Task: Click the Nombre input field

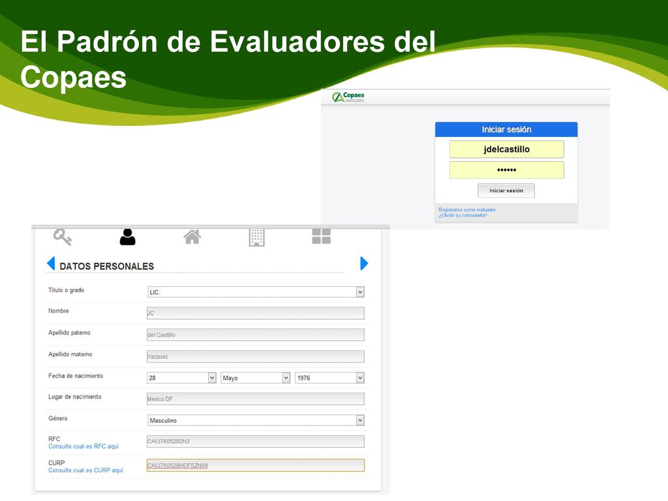Action: click(256, 313)
